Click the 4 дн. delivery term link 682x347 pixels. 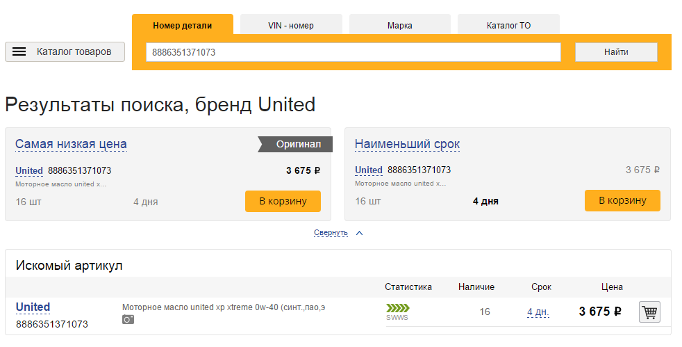pos(538,312)
